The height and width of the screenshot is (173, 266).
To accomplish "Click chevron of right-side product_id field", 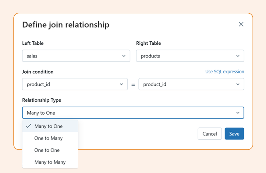I will pos(238,84).
